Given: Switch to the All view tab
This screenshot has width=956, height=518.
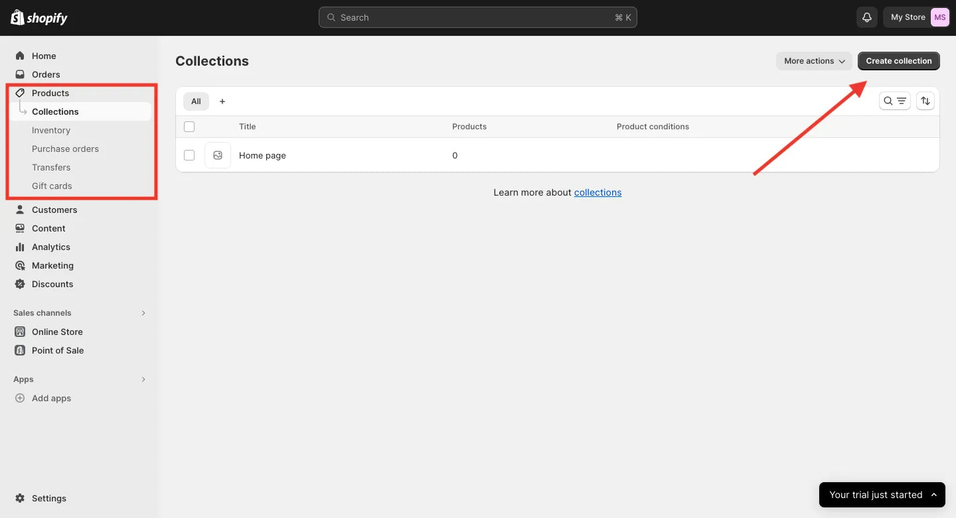Looking at the screenshot, I should (195, 101).
